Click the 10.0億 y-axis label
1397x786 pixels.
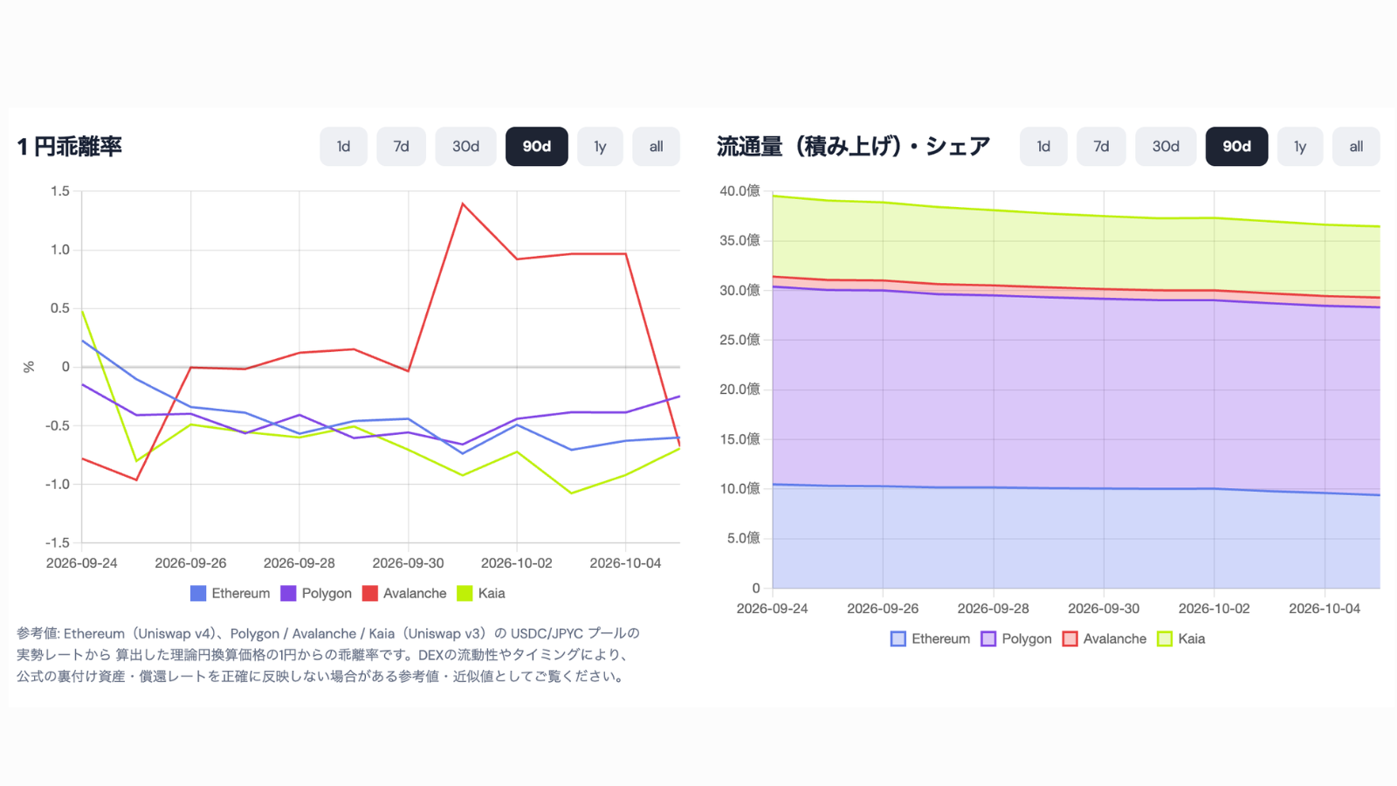point(740,489)
